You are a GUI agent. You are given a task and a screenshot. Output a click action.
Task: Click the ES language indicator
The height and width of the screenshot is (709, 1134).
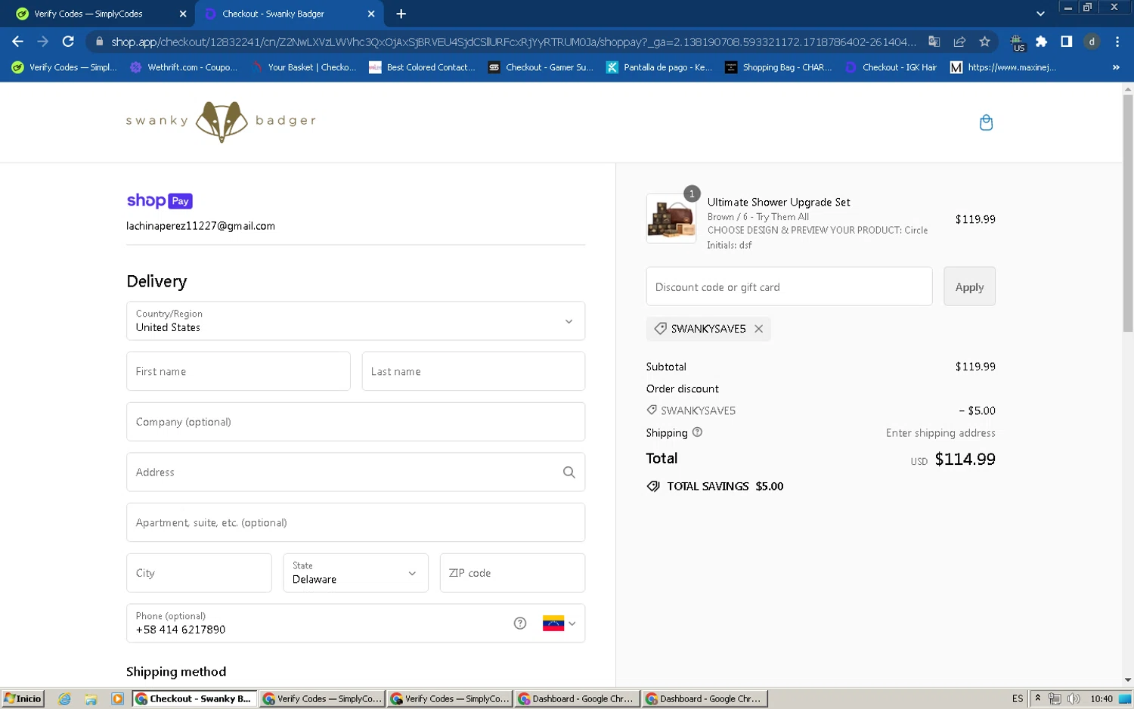click(1018, 699)
